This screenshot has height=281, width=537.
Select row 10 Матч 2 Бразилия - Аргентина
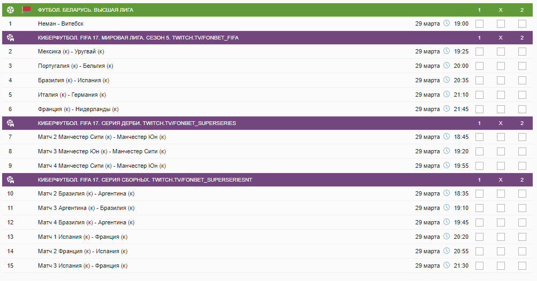86,193
